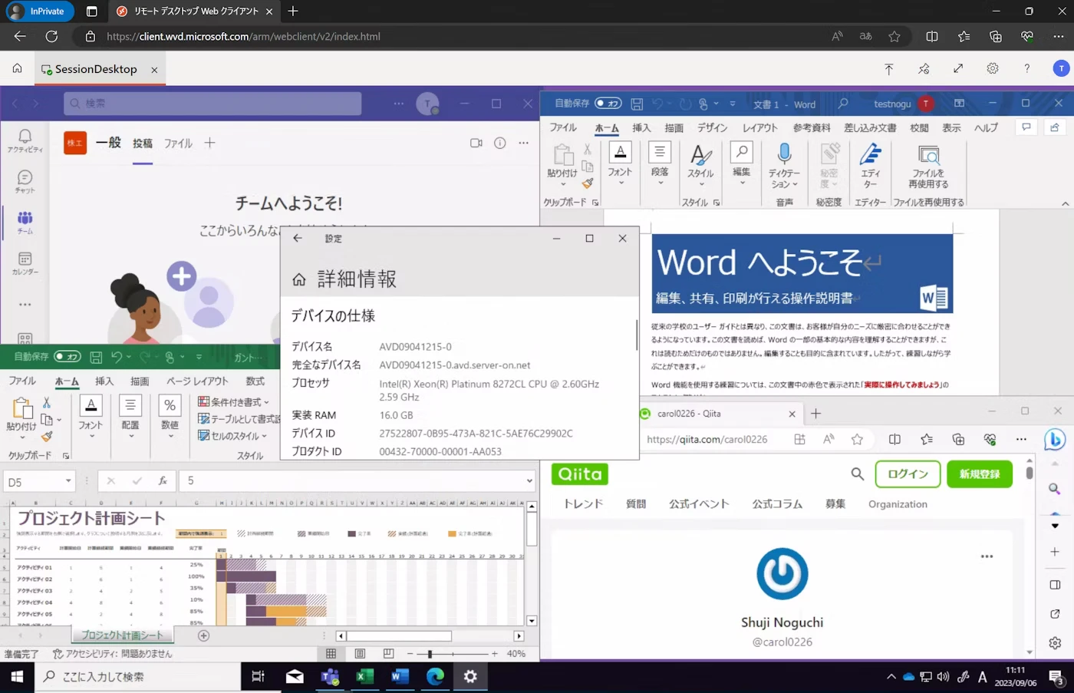Undo last action in Excel
The height and width of the screenshot is (693, 1074).
[117, 357]
